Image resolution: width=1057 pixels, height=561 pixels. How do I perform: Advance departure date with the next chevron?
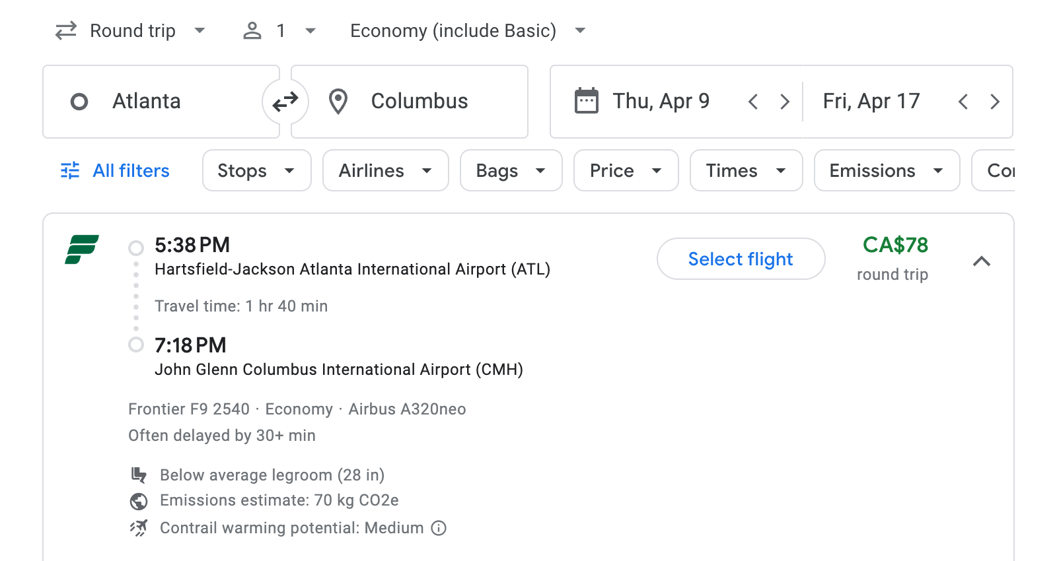[x=784, y=101]
